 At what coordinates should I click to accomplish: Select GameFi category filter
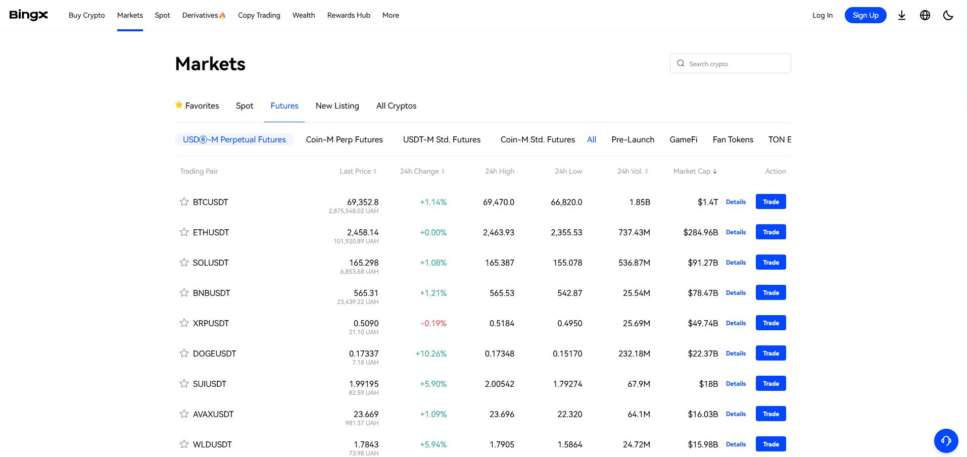click(684, 139)
